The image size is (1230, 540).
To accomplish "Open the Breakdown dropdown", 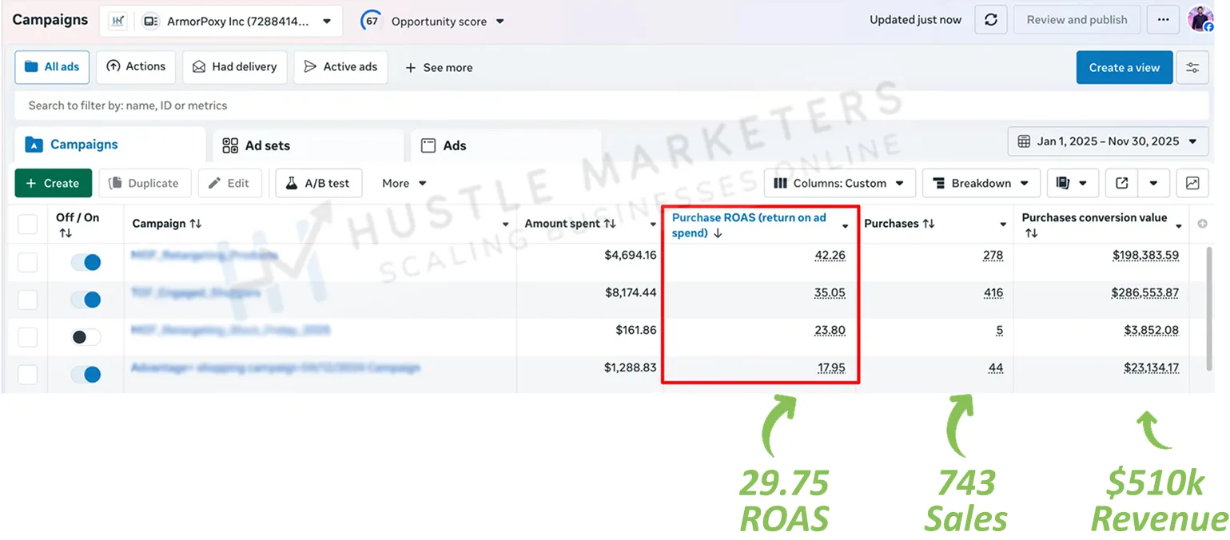I will 981,183.
